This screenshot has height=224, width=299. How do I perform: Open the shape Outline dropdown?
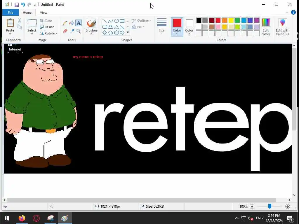pos(142,20)
